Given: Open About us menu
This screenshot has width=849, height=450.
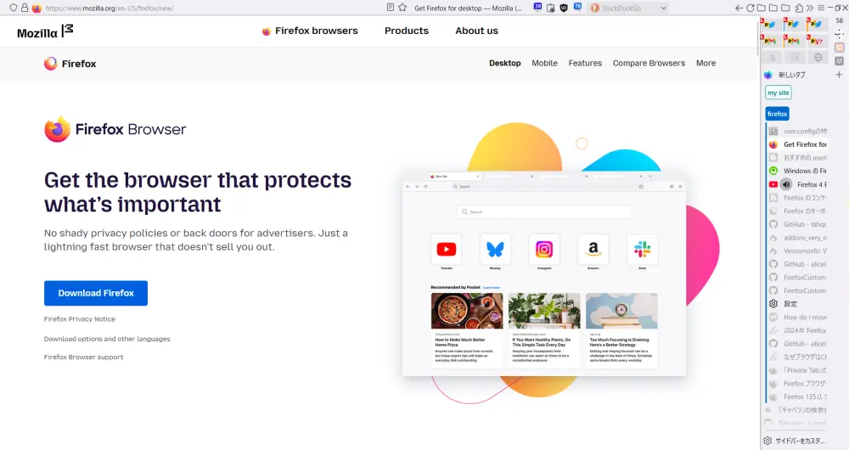Looking at the screenshot, I should 476,31.
